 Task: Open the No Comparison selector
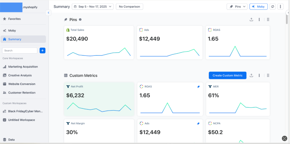pyautogui.click(x=129, y=6)
